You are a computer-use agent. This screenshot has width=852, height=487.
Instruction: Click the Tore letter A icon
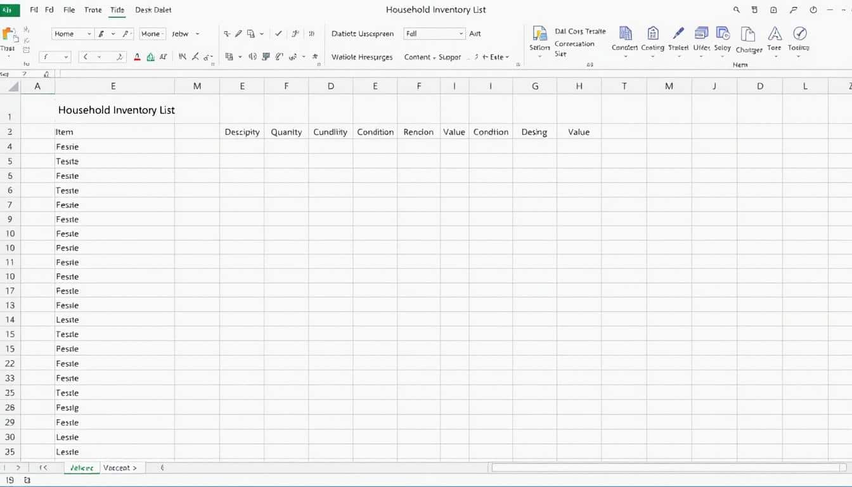[774, 34]
